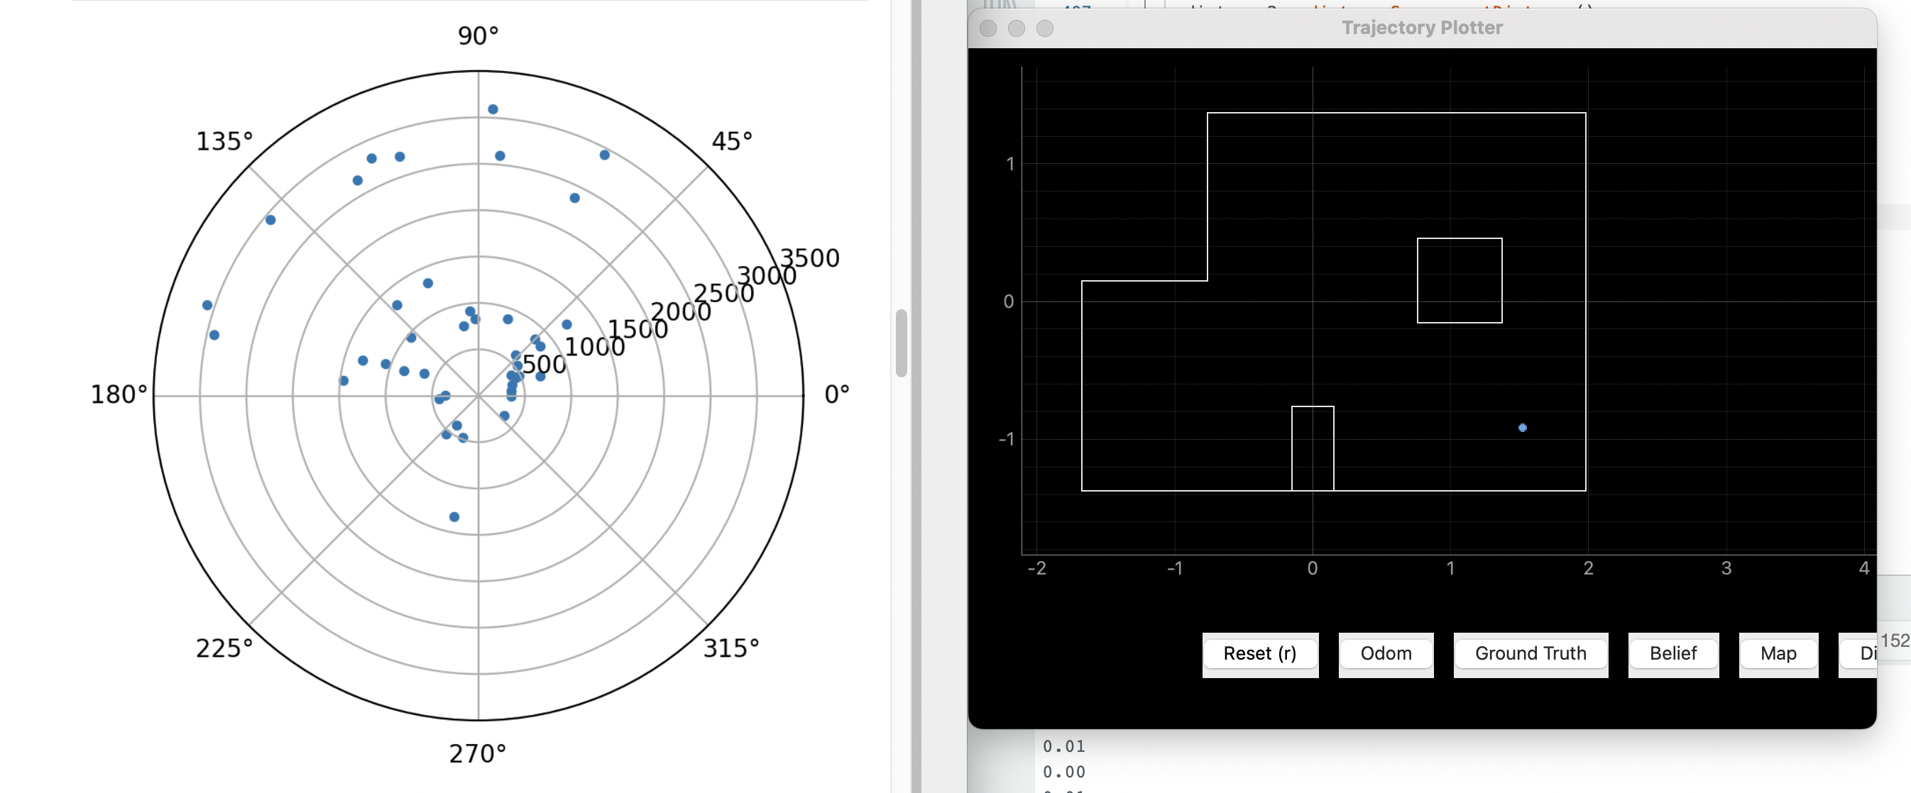Click the 0.00 output value below plotter
The height and width of the screenshot is (793, 1911).
pyautogui.click(x=1064, y=772)
